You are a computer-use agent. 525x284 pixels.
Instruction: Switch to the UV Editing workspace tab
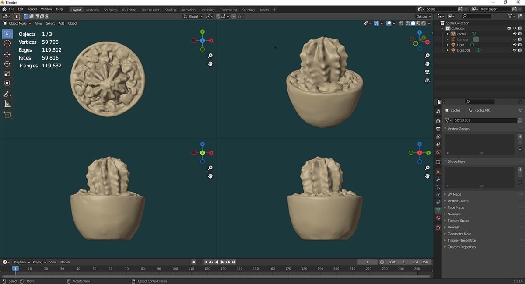(129, 10)
